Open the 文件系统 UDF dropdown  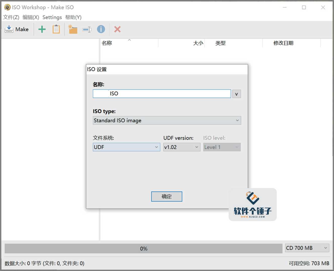[x=126, y=147]
